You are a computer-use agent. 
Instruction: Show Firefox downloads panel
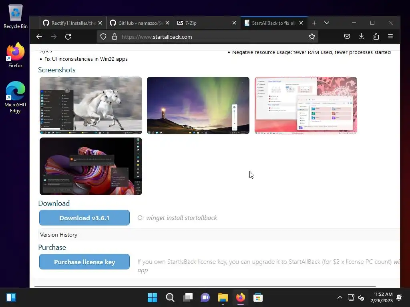362,36
